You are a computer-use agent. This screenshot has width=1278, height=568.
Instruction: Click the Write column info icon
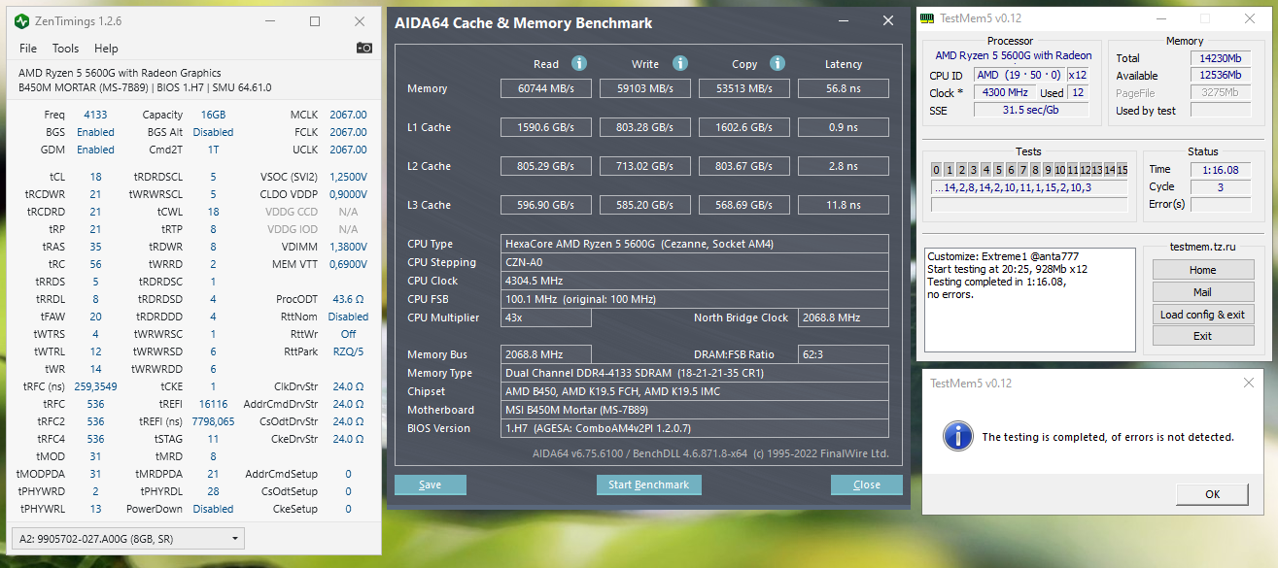coord(680,63)
